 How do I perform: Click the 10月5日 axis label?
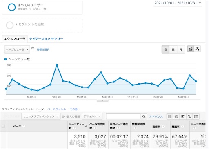[x=31, y=97]
